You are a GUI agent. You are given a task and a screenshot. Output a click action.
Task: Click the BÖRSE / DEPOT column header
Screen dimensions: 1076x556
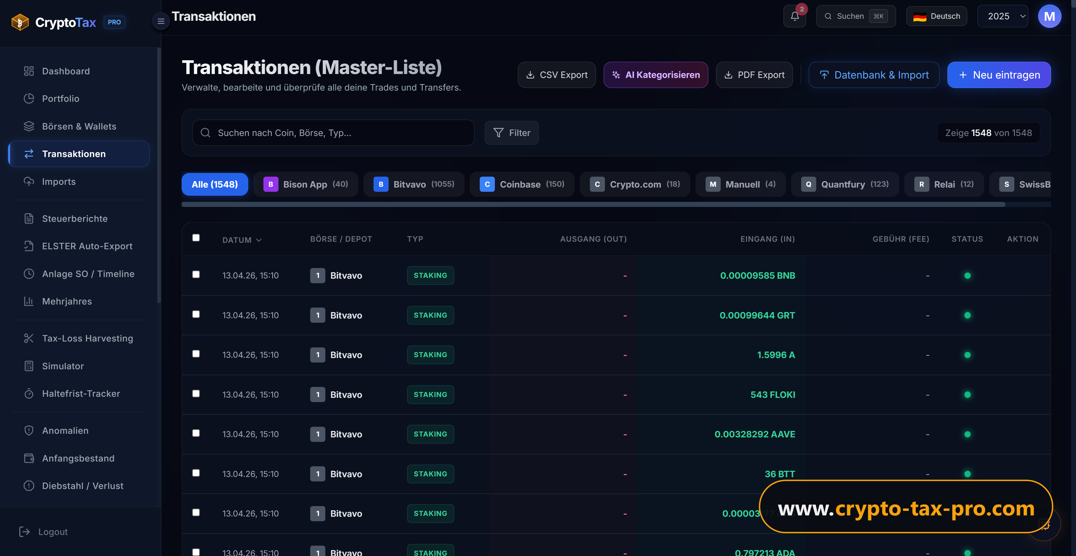pyautogui.click(x=341, y=239)
